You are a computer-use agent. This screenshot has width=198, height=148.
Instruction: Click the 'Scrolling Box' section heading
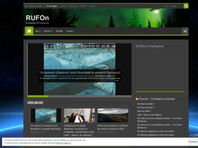click(35, 103)
